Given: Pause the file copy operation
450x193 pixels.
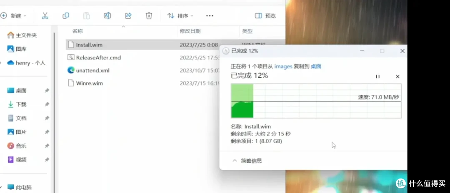Looking at the screenshot, I should pyautogui.click(x=377, y=77).
